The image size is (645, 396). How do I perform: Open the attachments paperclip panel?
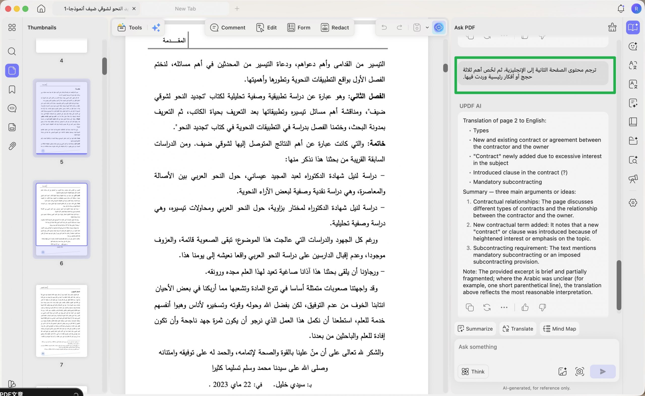[x=12, y=146]
